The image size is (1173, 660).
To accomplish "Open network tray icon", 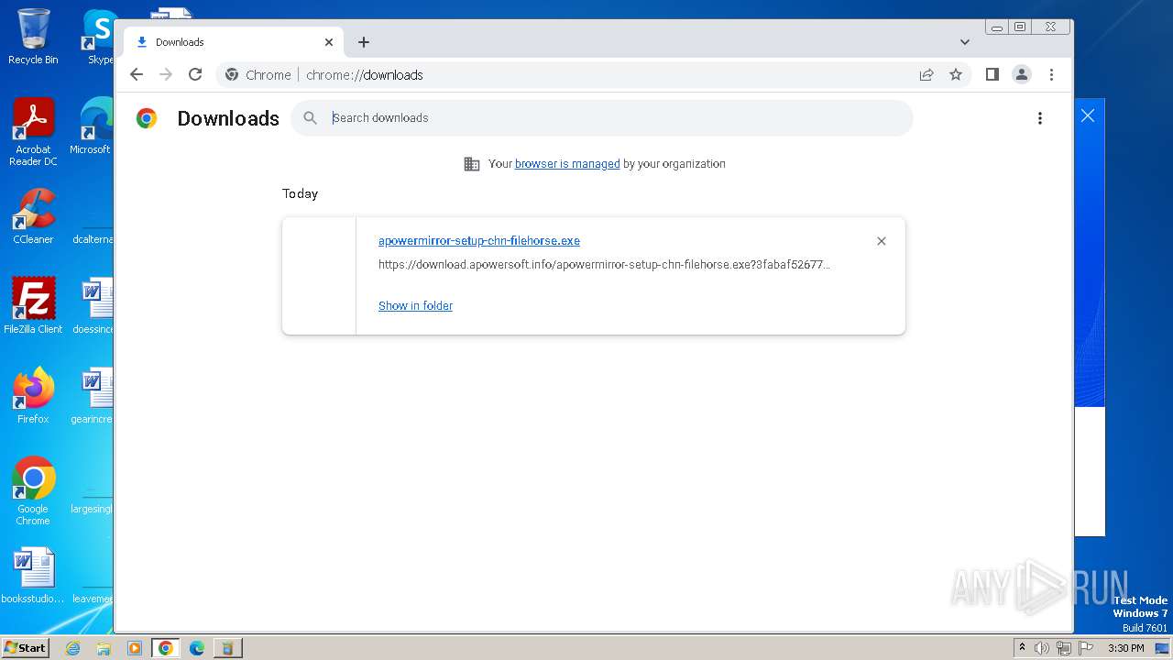I will [1064, 648].
